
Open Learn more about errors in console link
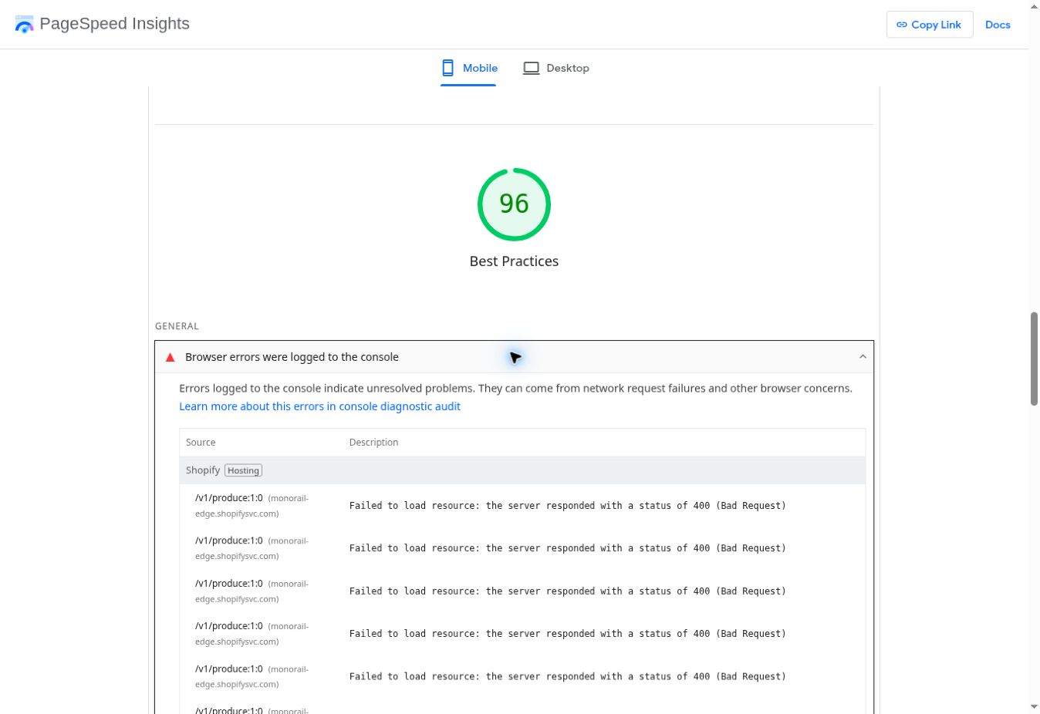click(319, 406)
